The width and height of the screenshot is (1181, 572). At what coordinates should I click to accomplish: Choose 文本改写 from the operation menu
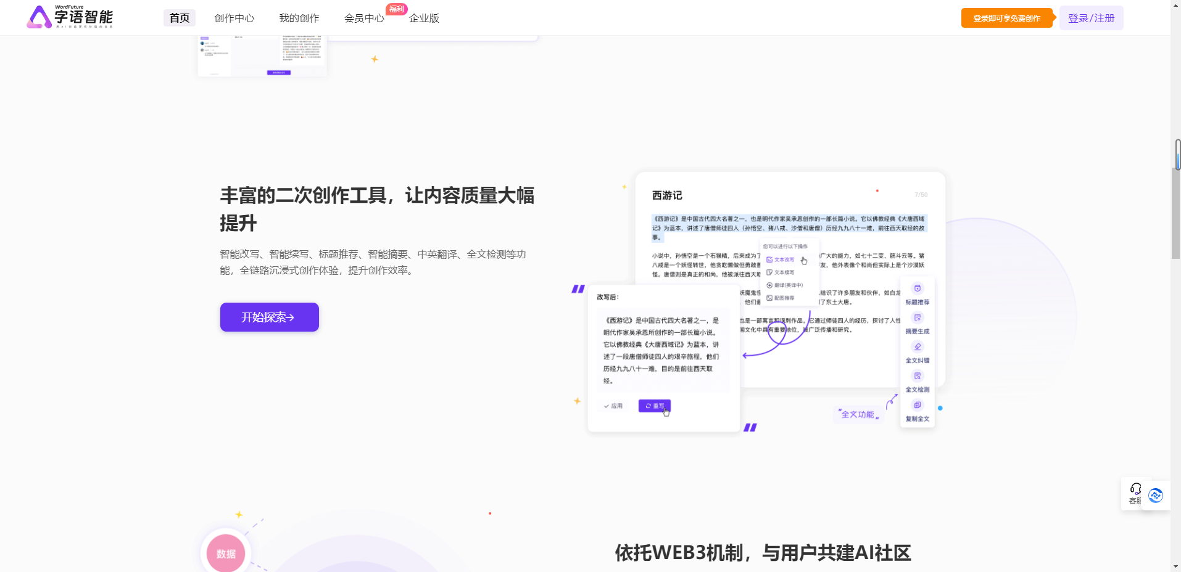pyautogui.click(x=781, y=259)
